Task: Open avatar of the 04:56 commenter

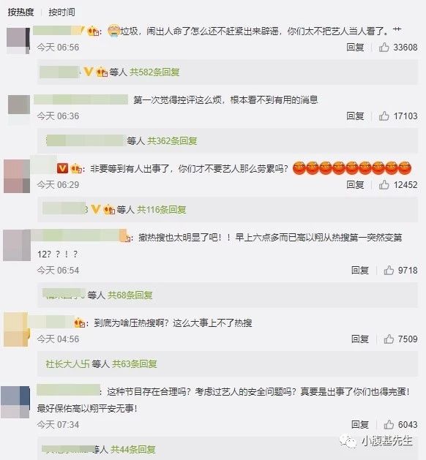Action: click(x=17, y=329)
